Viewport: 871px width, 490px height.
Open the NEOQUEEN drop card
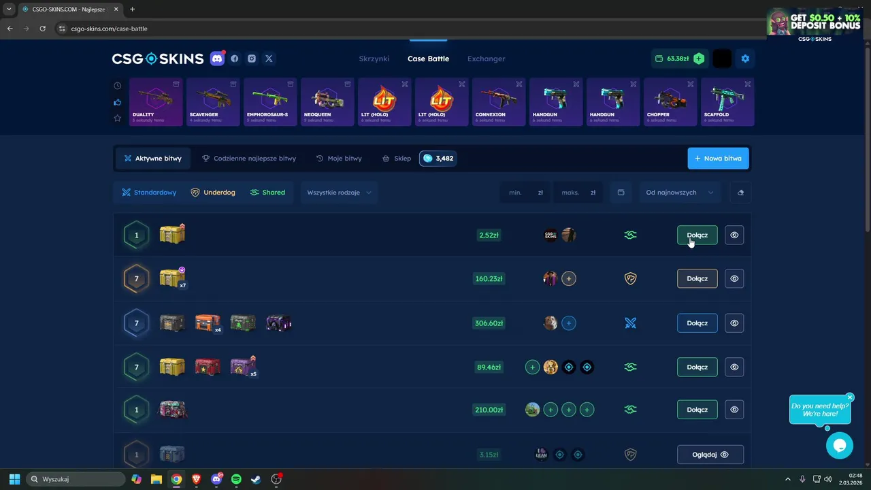(x=327, y=102)
